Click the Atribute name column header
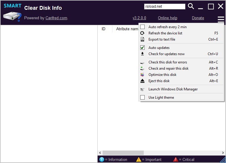The width and height of the screenshot is (226, 163). 127,29
